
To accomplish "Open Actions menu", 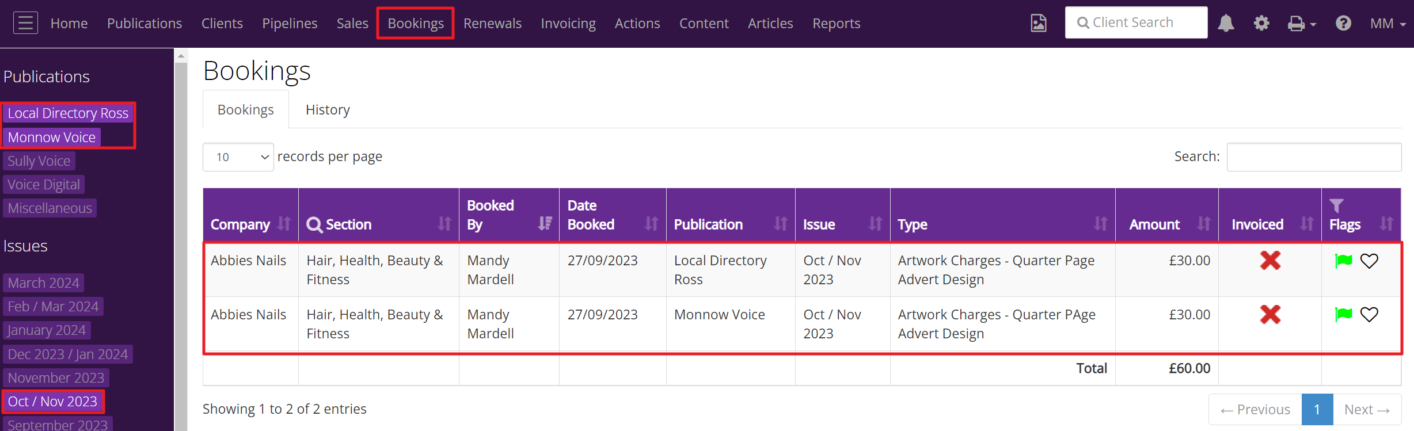I will (x=637, y=24).
